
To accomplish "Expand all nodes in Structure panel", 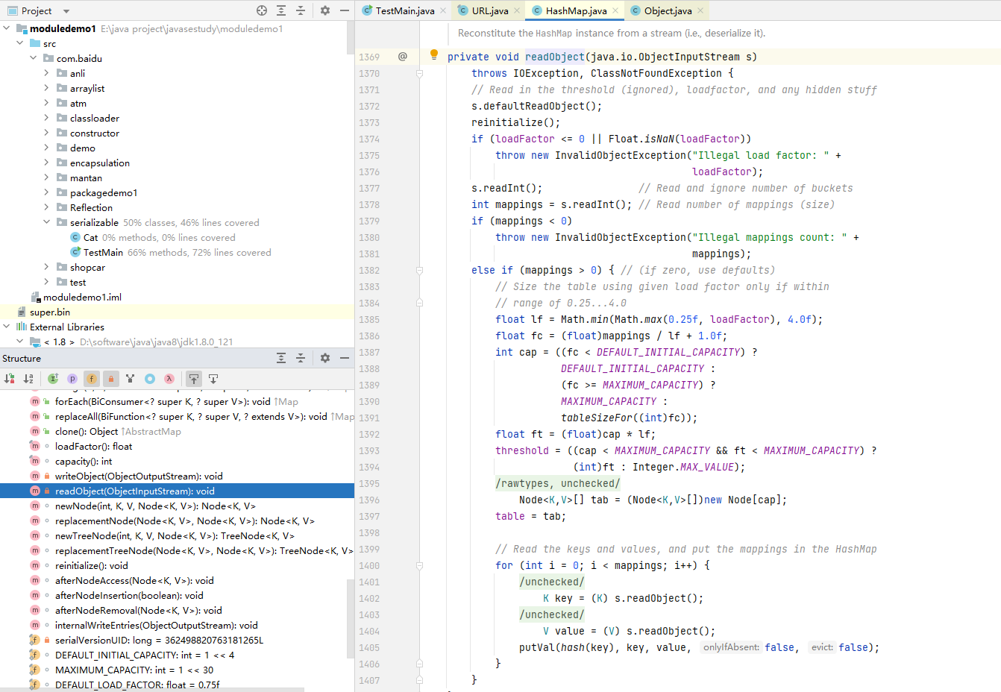I will pyautogui.click(x=281, y=358).
